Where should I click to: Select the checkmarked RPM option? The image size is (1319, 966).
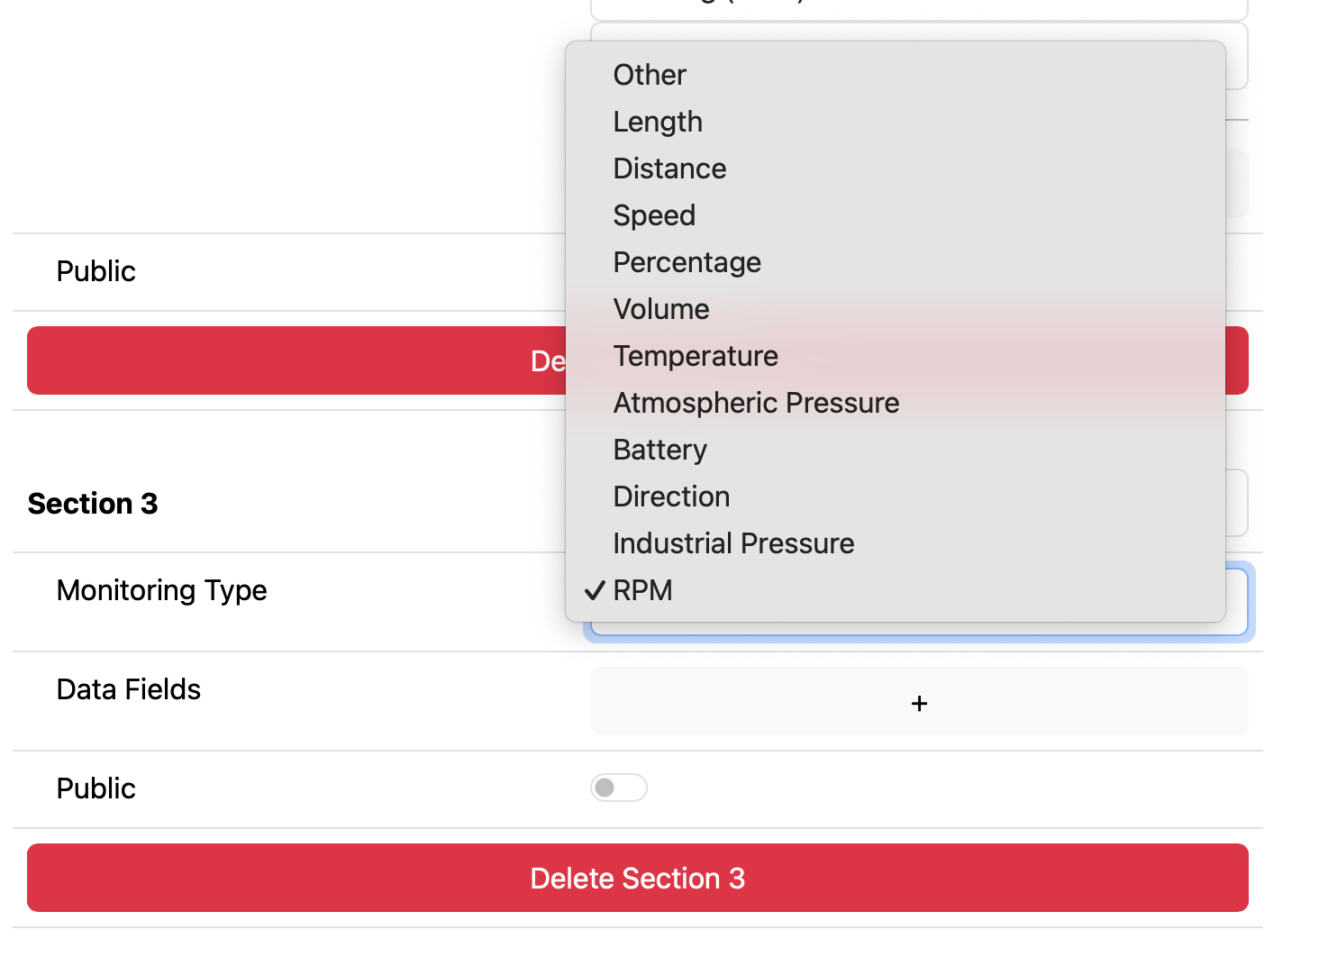click(642, 590)
